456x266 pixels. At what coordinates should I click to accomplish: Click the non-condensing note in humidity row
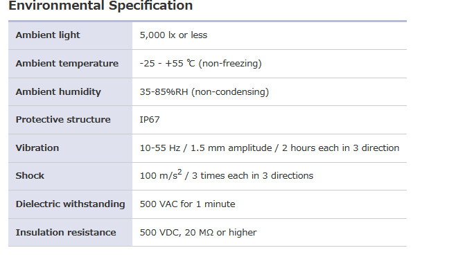(x=230, y=92)
